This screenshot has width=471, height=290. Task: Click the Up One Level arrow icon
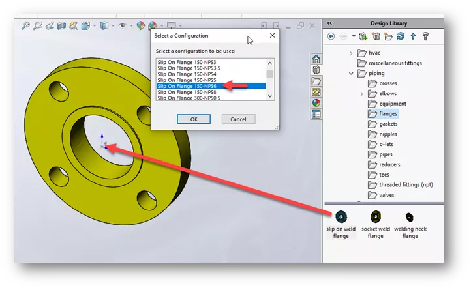coord(413,36)
